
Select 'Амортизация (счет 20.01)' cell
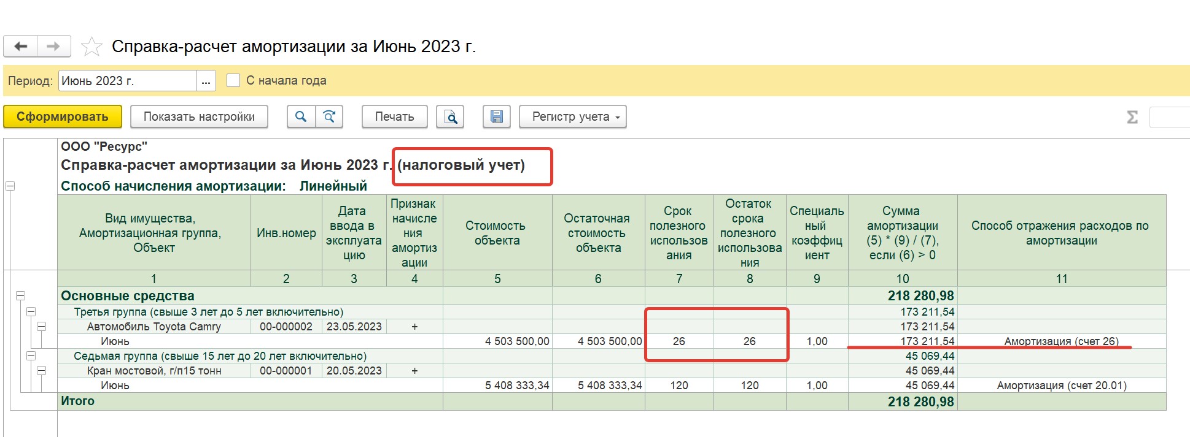coord(1062,386)
